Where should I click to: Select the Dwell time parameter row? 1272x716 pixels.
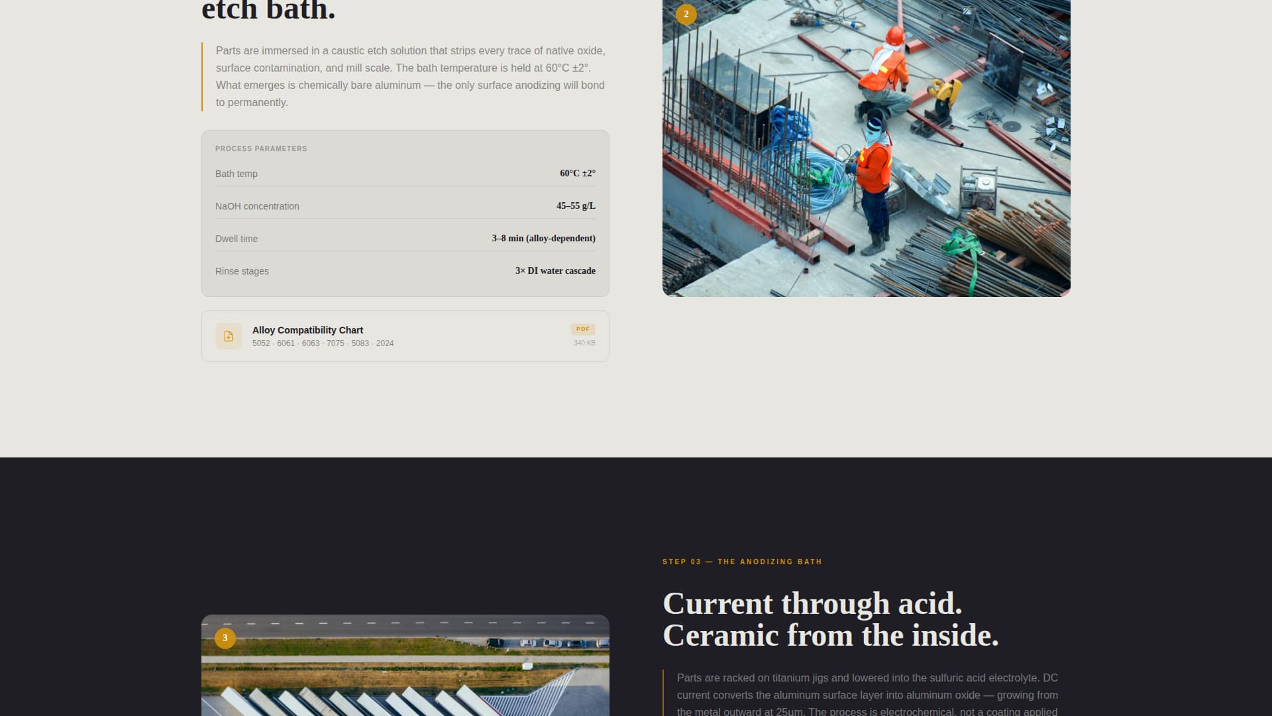click(405, 239)
